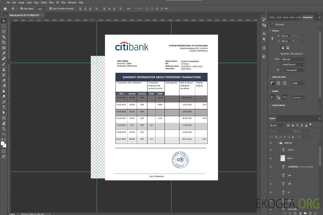Select the Crop tool
This screenshot has width=323, height=215.
coord(4,42)
